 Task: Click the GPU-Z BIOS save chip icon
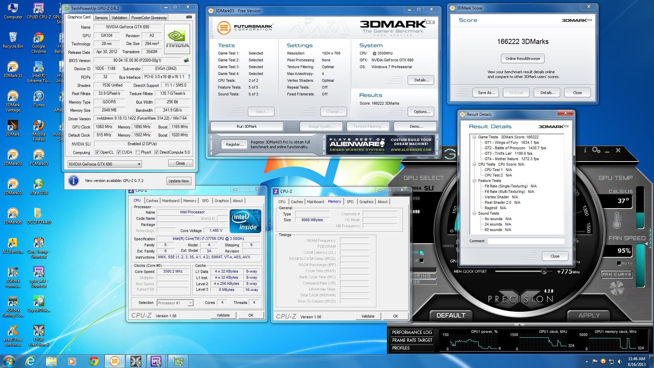pyautogui.click(x=186, y=60)
